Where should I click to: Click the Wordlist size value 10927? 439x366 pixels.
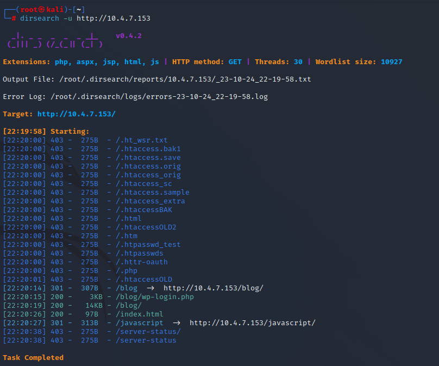pyautogui.click(x=391, y=61)
